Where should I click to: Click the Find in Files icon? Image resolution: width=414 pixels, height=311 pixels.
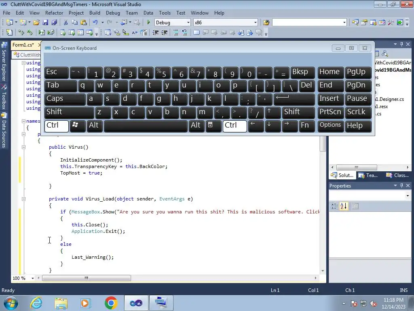pyautogui.click(x=266, y=23)
